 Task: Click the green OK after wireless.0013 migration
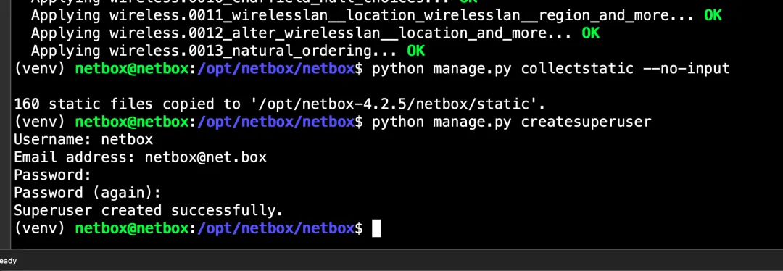tap(415, 51)
